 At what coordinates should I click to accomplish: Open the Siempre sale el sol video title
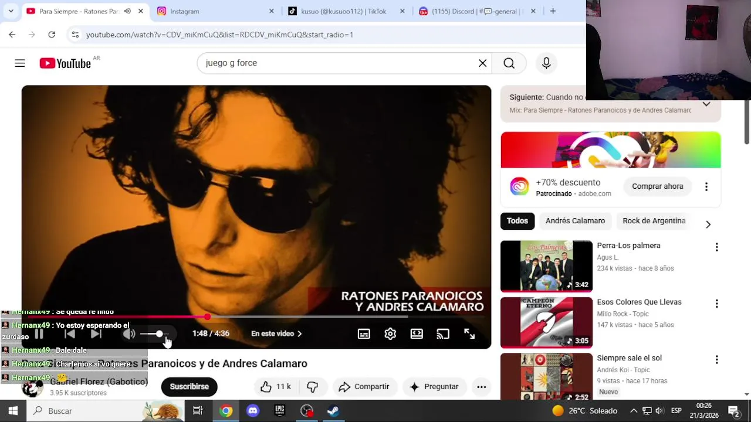[629, 358]
